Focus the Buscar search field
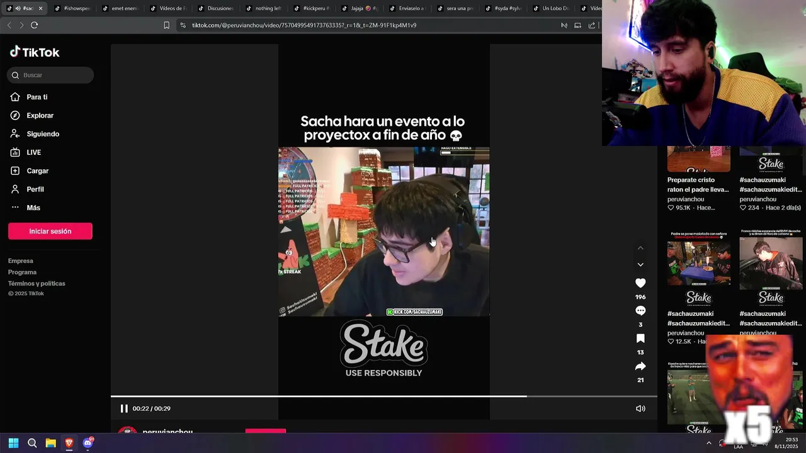The image size is (806, 453). tap(50, 75)
